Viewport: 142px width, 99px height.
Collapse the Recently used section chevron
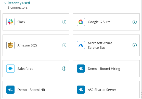pyautogui.click(x=5, y=3)
